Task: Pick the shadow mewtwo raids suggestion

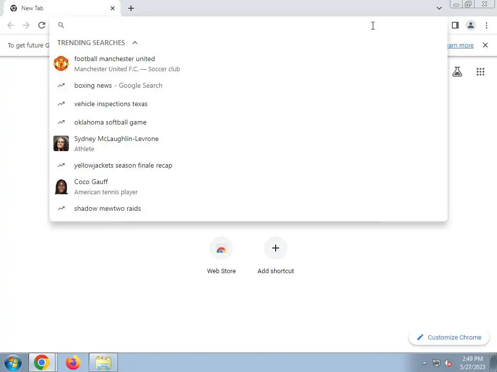Action: [x=248, y=208]
